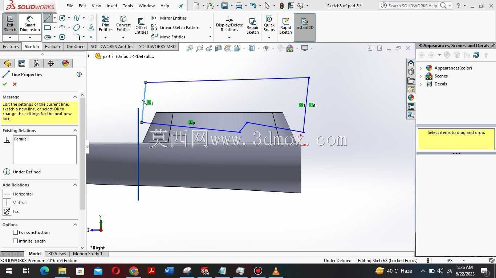Open the File menu

tap(70, 6)
